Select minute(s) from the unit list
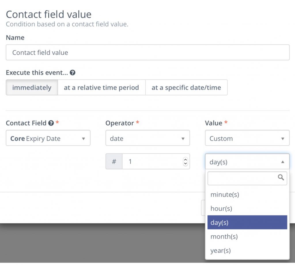295x267 pixels. coord(247,194)
